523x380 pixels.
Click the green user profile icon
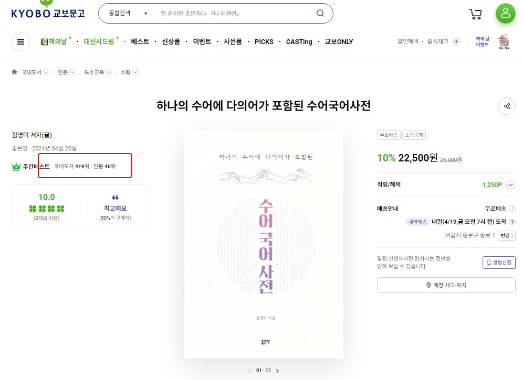click(505, 14)
